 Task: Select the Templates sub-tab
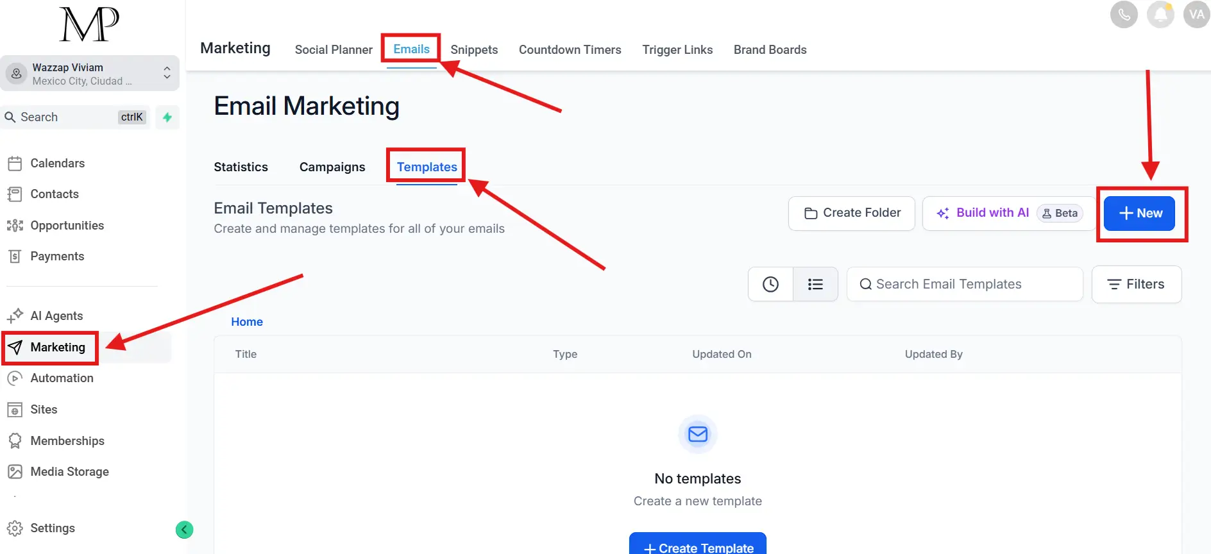427,167
